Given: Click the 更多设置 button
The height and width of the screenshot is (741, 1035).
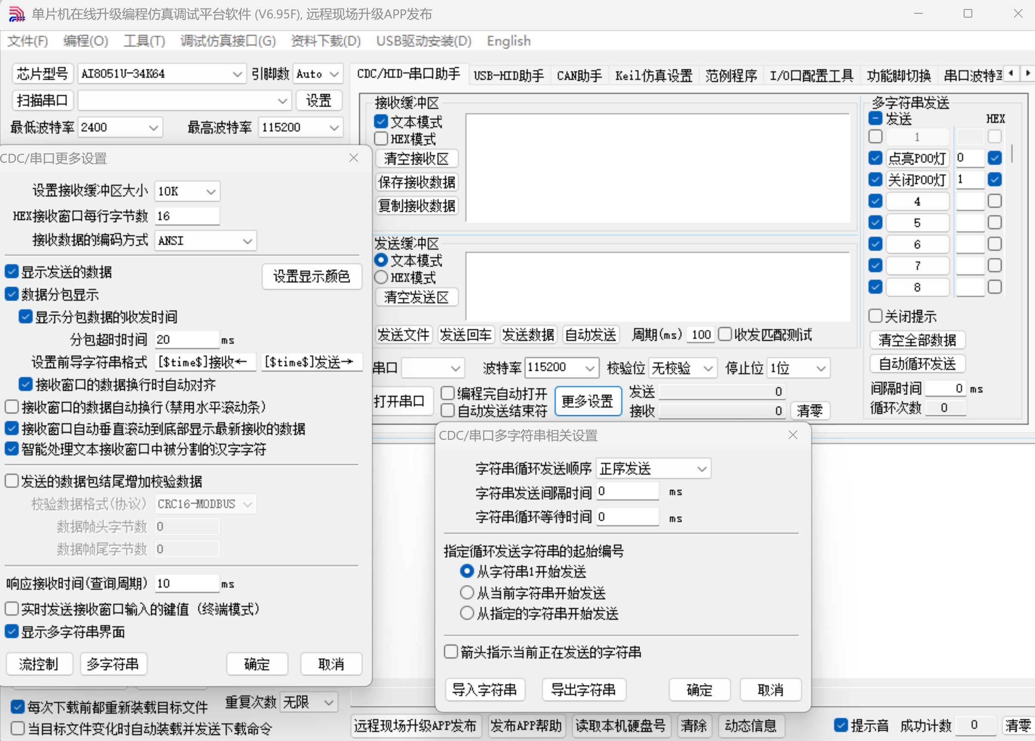Looking at the screenshot, I should [588, 401].
